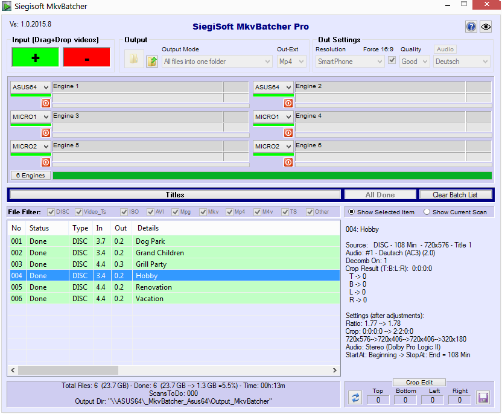Click the green plus add-videos button
This screenshot has height=414, width=502.
point(35,57)
